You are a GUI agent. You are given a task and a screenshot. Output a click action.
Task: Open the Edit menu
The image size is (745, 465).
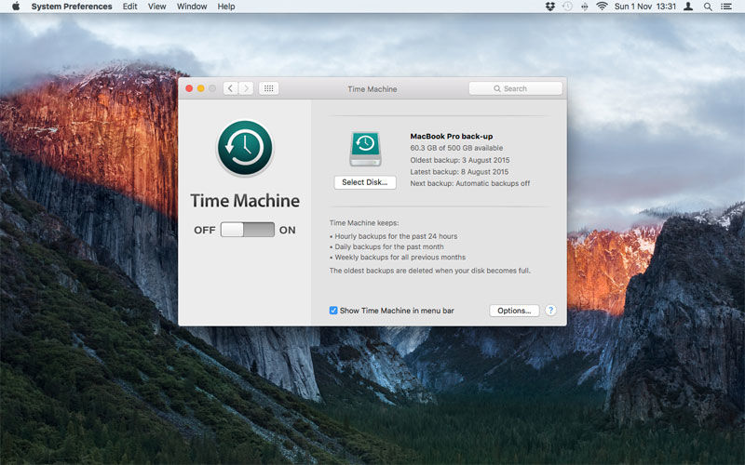click(x=129, y=7)
